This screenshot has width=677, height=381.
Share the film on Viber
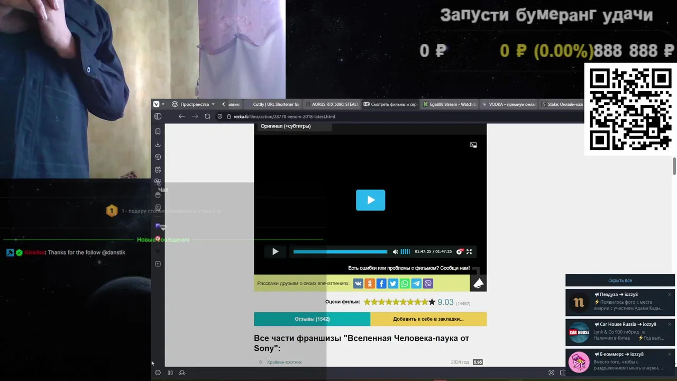428,284
